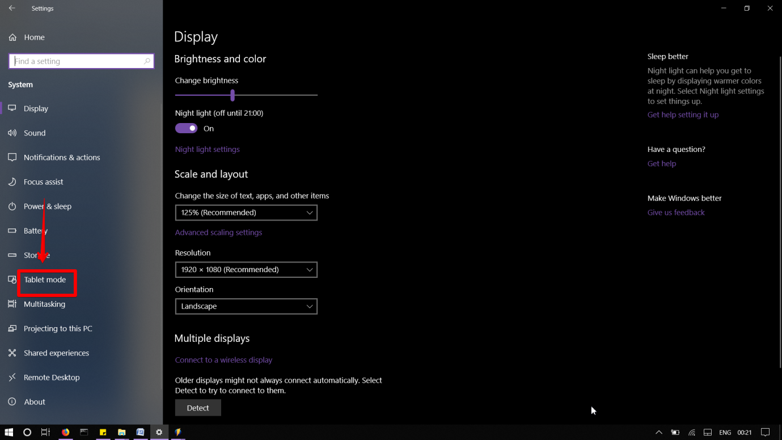Launch Firefox from the taskbar
Screen dimensions: 782x440
pos(65,432)
